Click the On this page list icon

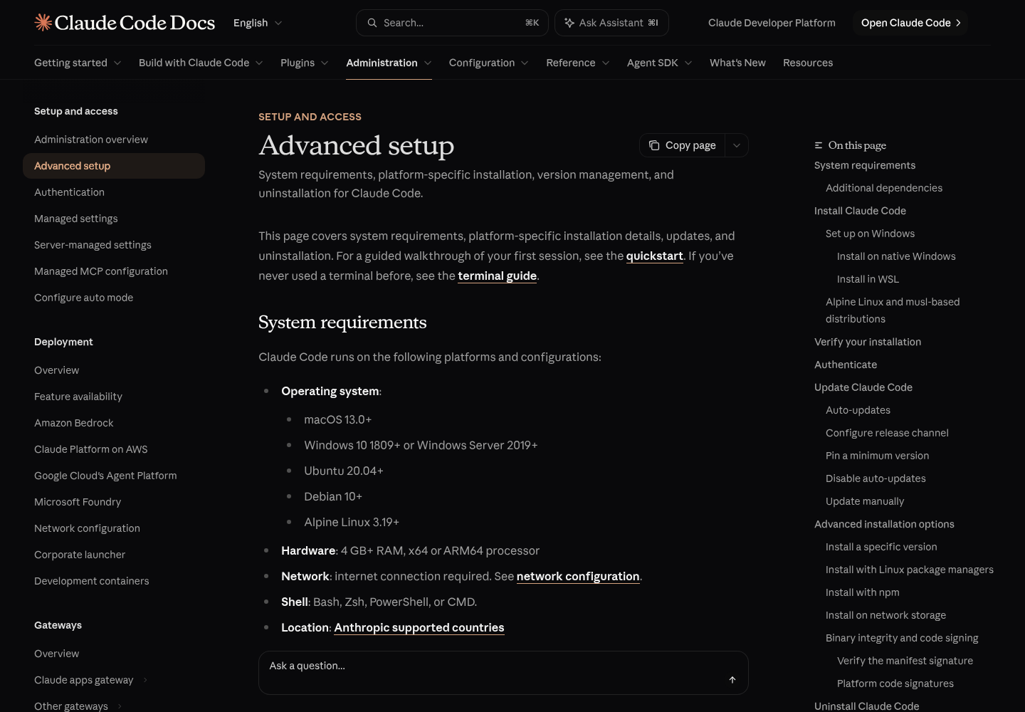tap(819, 145)
